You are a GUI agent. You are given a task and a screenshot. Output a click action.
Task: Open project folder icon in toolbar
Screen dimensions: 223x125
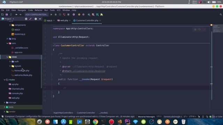(x=2, y=15)
